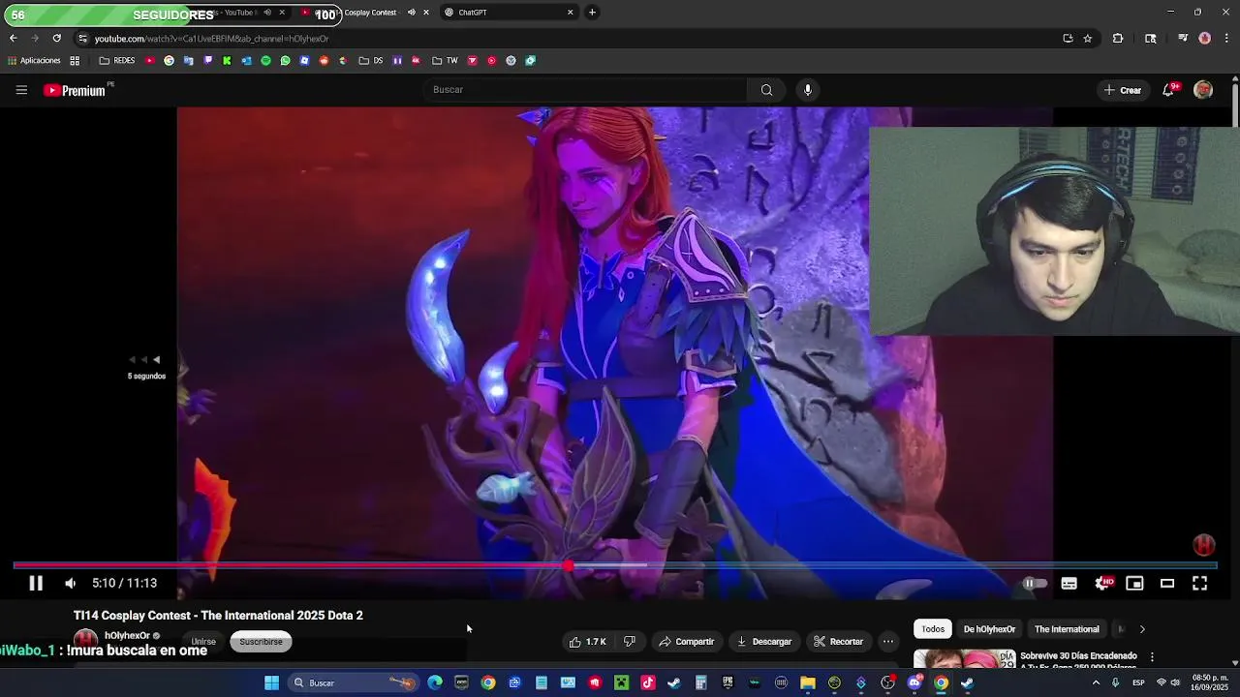This screenshot has width=1240, height=697.
Task: Select the De hOlyhexOr filter chip
Action: 989,629
